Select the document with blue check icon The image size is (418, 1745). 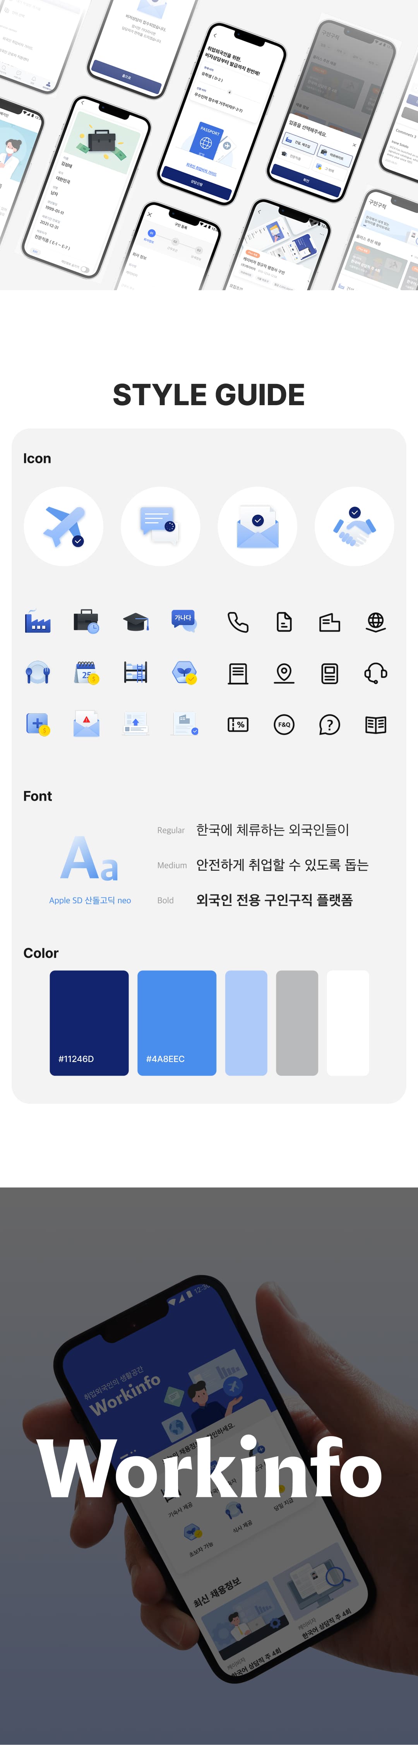[185, 723]
